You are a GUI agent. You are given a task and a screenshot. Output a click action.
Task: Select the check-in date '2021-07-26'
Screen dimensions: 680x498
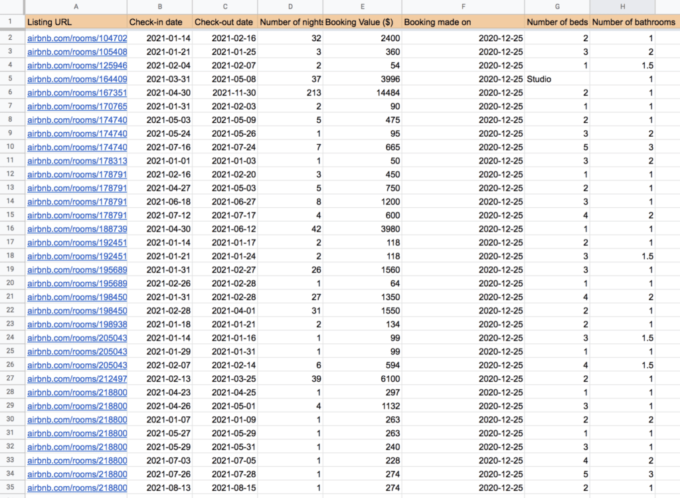[159, 474]
